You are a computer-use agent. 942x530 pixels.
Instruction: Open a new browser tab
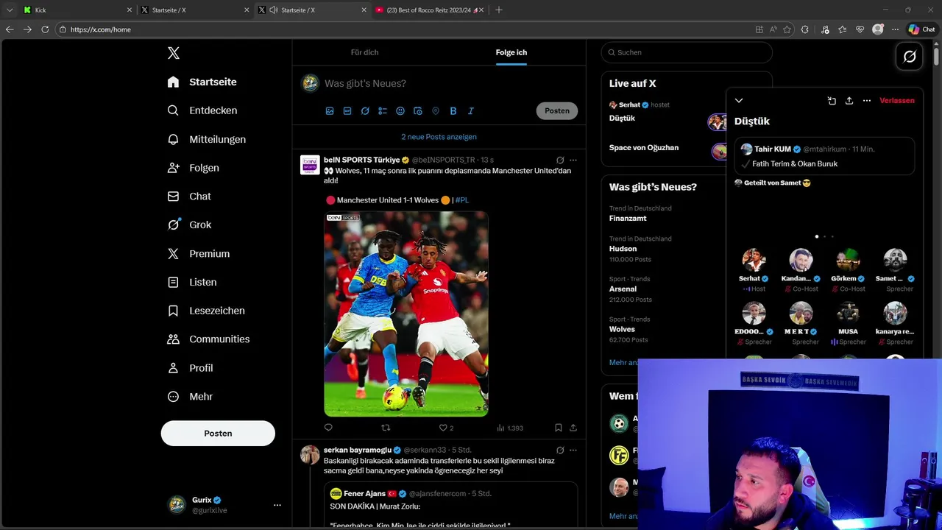coord(499,10)
